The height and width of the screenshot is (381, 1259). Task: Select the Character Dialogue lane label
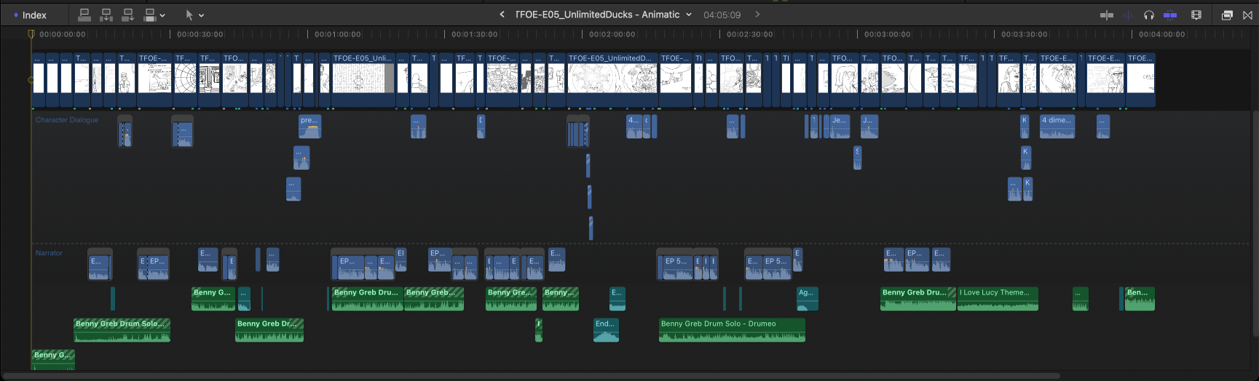point(67,120)
